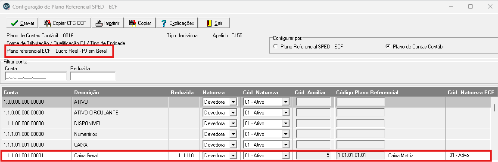The image size is (498, 162).
Task: Open Natureza dropdown for ATIVO row
Action: point(233,102)
